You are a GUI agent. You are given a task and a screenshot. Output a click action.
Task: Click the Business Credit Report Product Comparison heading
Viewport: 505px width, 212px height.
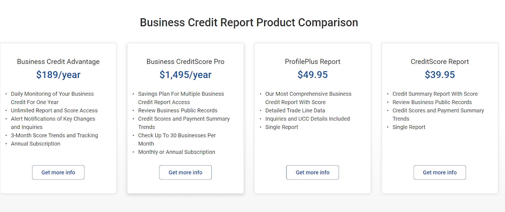(249, 22)
